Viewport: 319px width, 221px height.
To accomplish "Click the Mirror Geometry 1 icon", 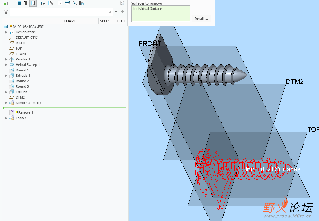I will tap(11, 103).
